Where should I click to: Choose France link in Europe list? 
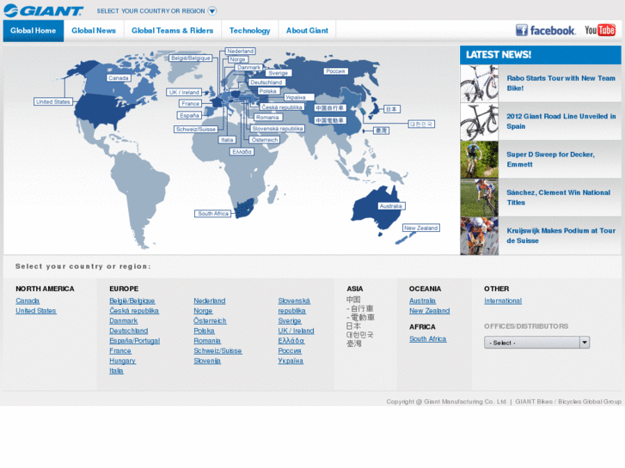[120, 351]
